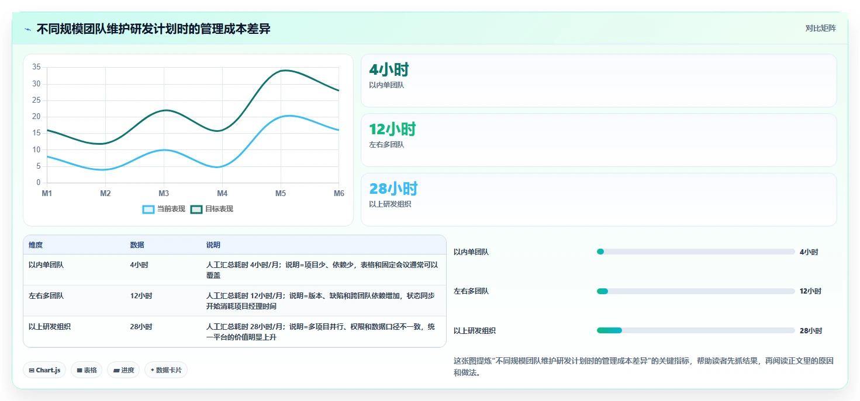Click the 4小时 data card heading

point(389,70)
